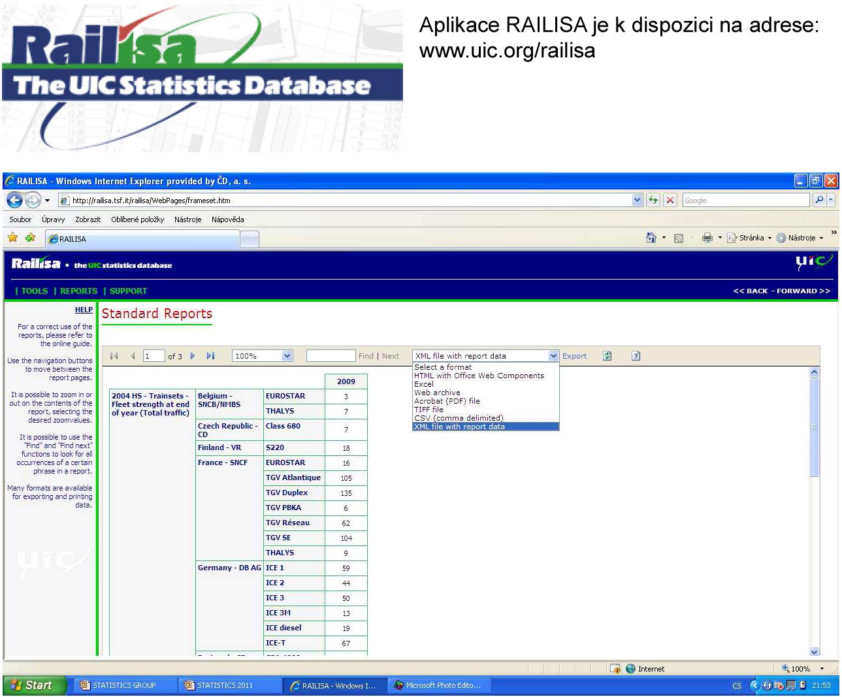This screenshot has height=697, width=842.
Task: Open status bar zoom level dropdown
Action: coord(822,669)
